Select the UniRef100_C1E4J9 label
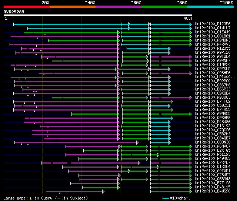Viewport: 237px width, 201px height. (x=213, y=32)
